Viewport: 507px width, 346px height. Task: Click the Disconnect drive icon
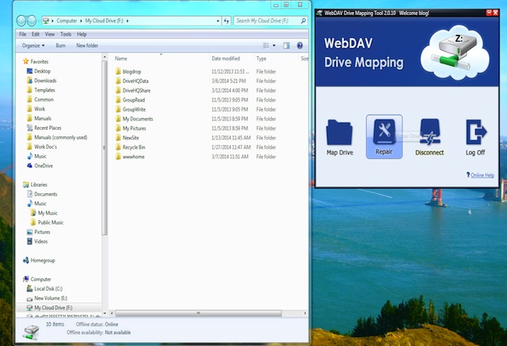pos(429,131)
